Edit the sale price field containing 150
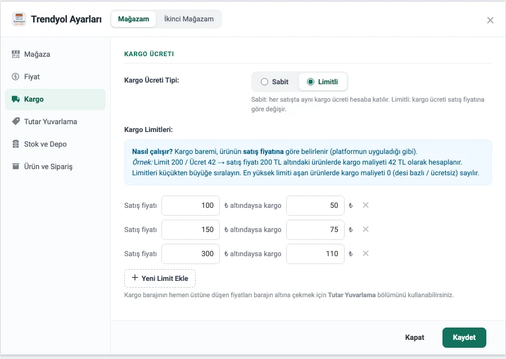Screen dimensions: 506x359 191,230
